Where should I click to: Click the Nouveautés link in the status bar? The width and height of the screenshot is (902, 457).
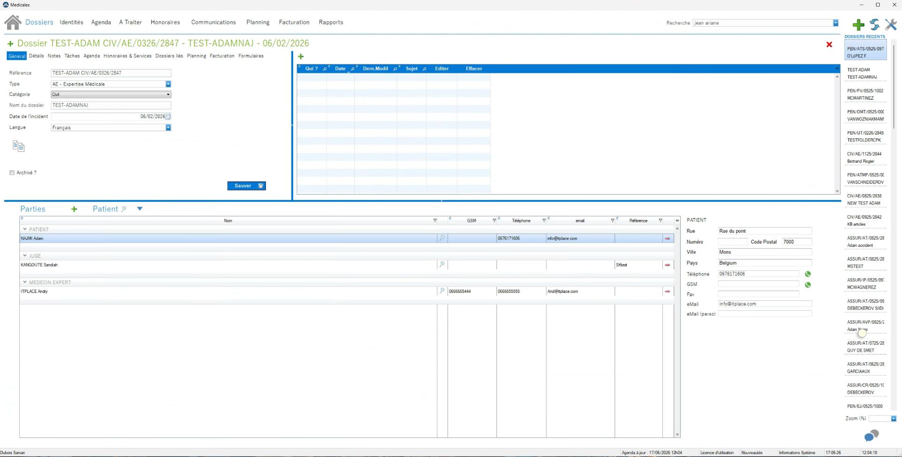point(752,453)
